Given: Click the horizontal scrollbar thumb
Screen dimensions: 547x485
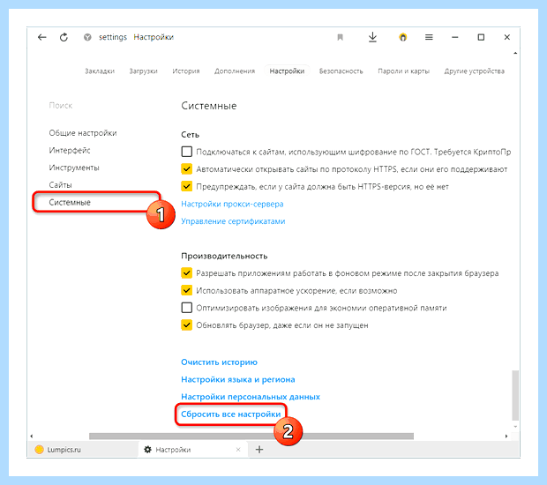Looking at the screenshot, I should tap(251, 436).
